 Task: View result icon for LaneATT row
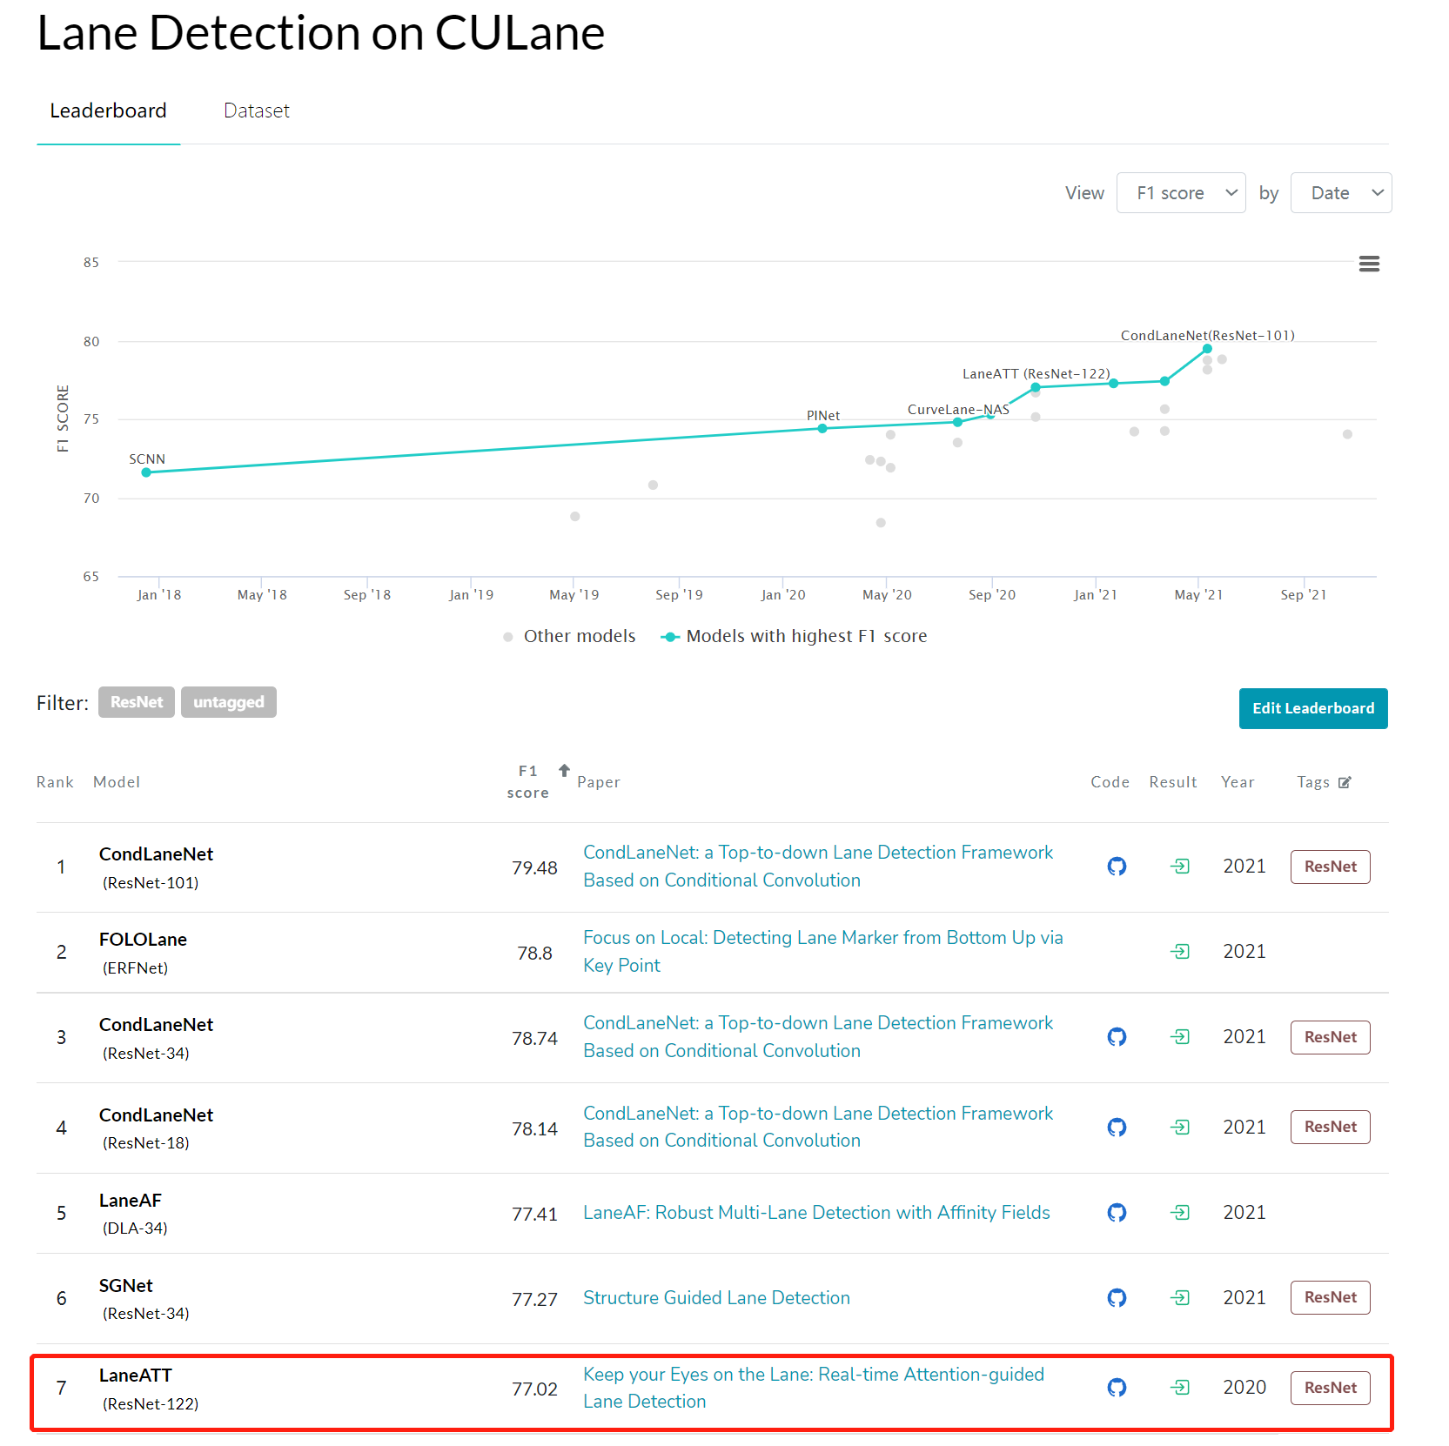point(1180,1388)
